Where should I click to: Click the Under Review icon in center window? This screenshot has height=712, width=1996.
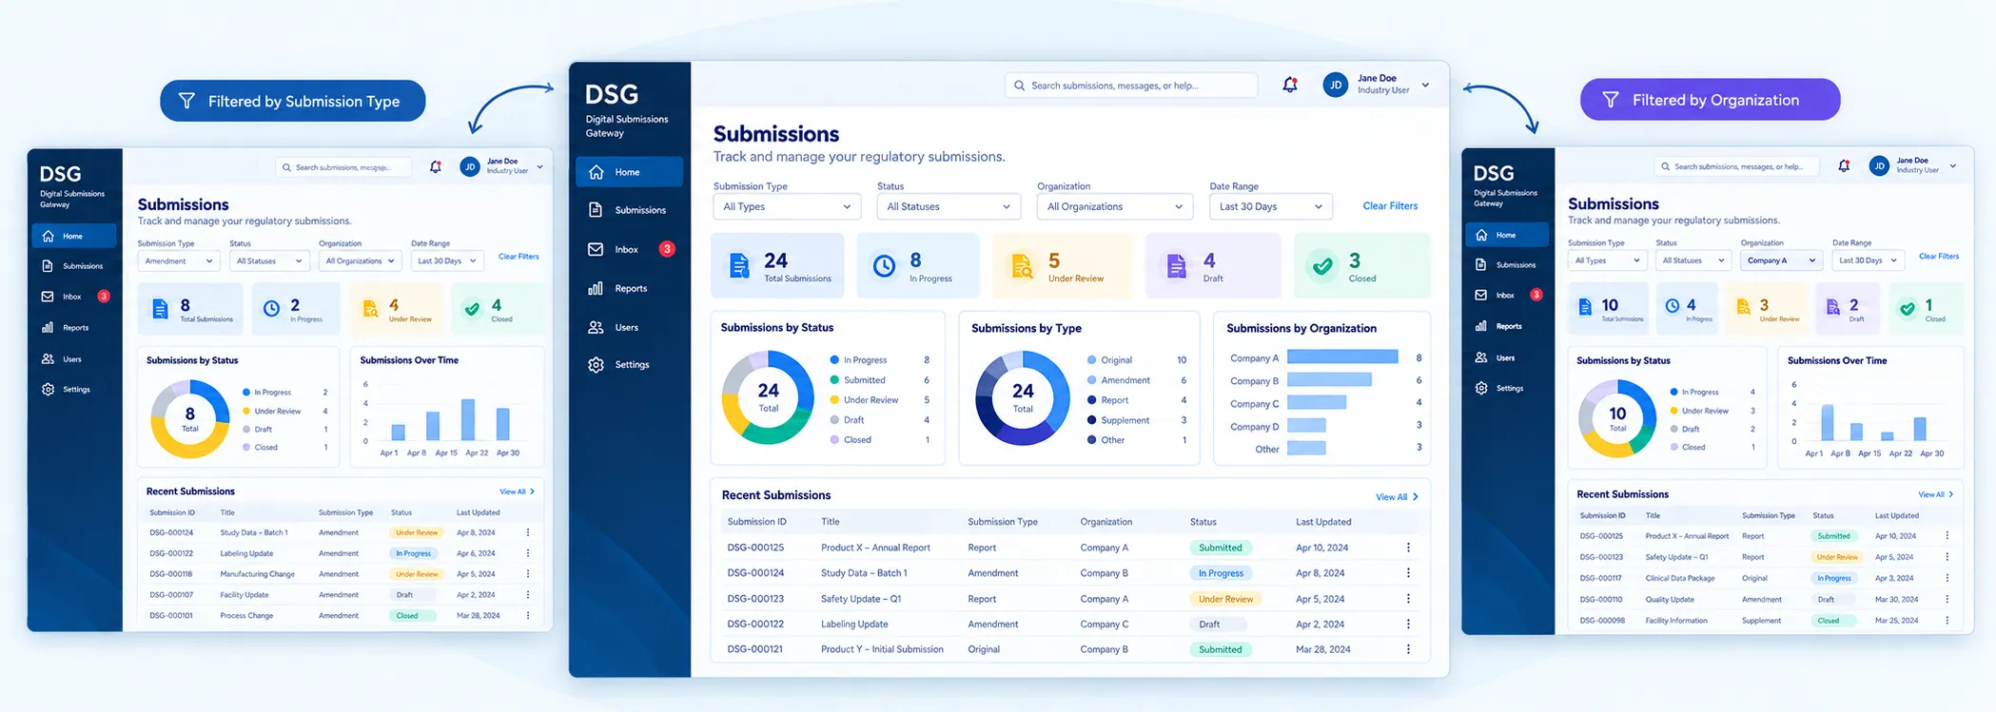[x=1022, y=266]
